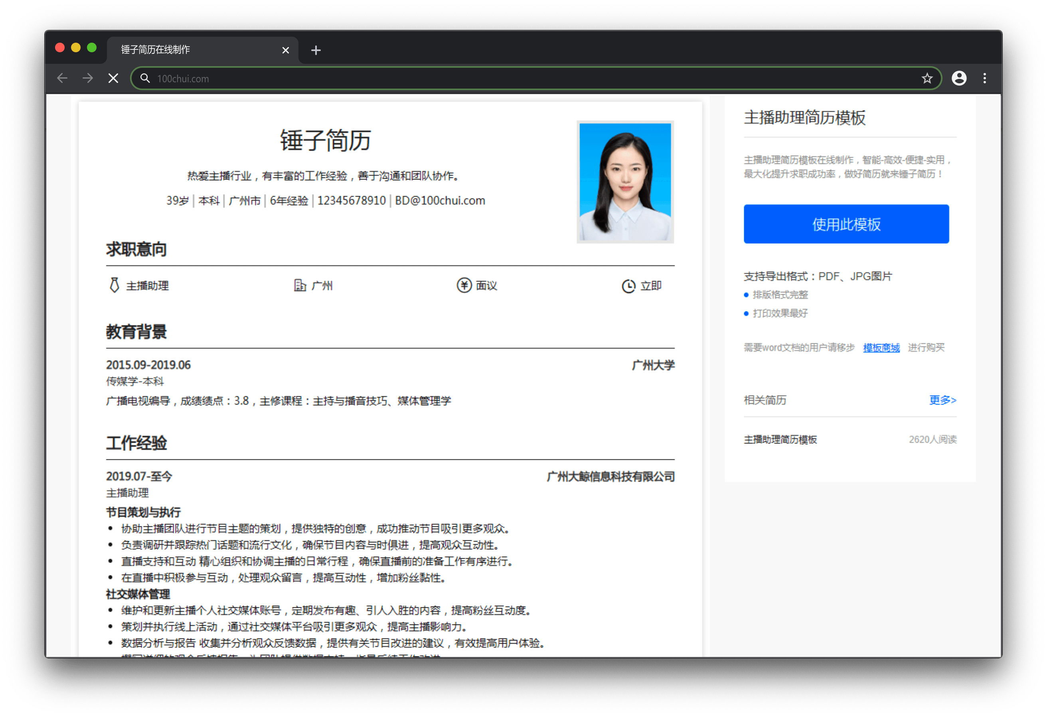The image size is (1047, 717).
Task: Click the email BD@100chui.com
Action: tap(440, 201)
